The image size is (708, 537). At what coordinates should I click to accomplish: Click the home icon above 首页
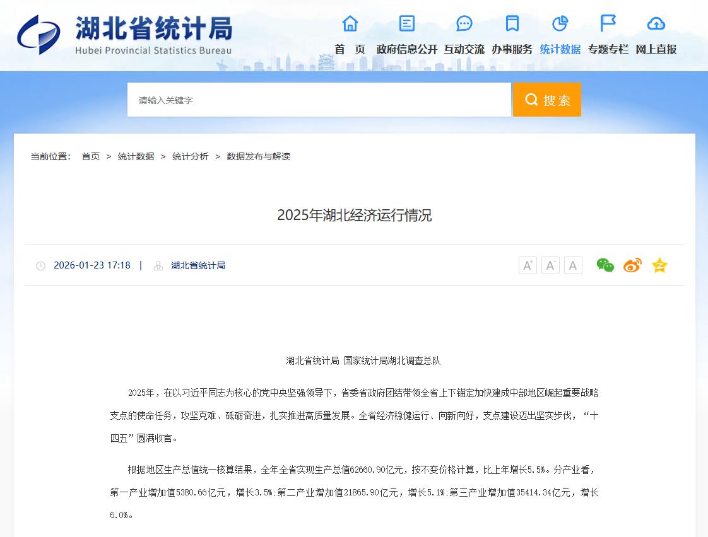pos(350,24)
